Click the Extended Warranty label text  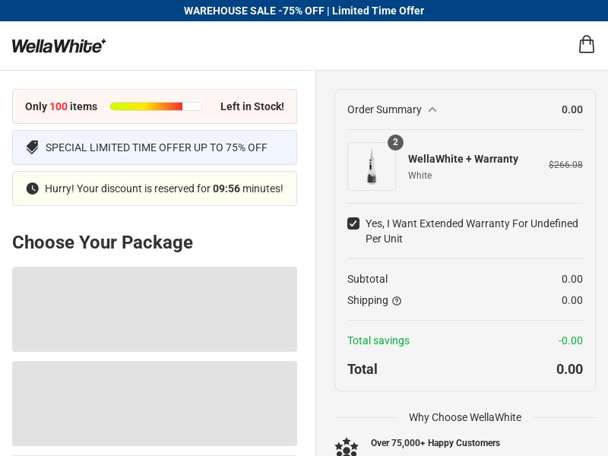click(x=471, y=231)
